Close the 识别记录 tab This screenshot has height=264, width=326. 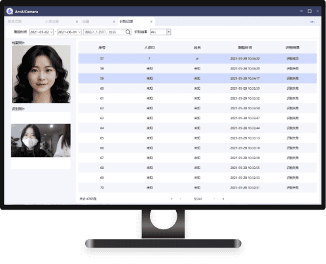pos(151,22)
